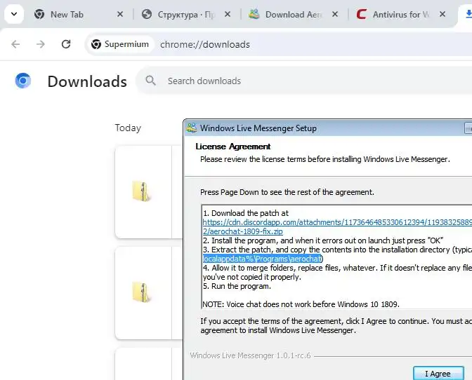This screenshot has width=472, height=380.
Task: Open the cdn.discordapp.com patch link
Action: [337, 222]
